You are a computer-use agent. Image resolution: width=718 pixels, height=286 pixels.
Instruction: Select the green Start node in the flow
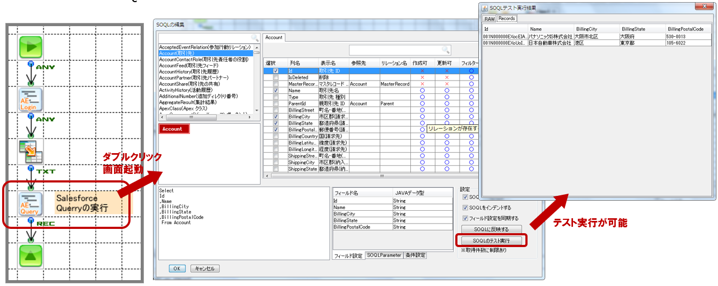pos(30,46)
